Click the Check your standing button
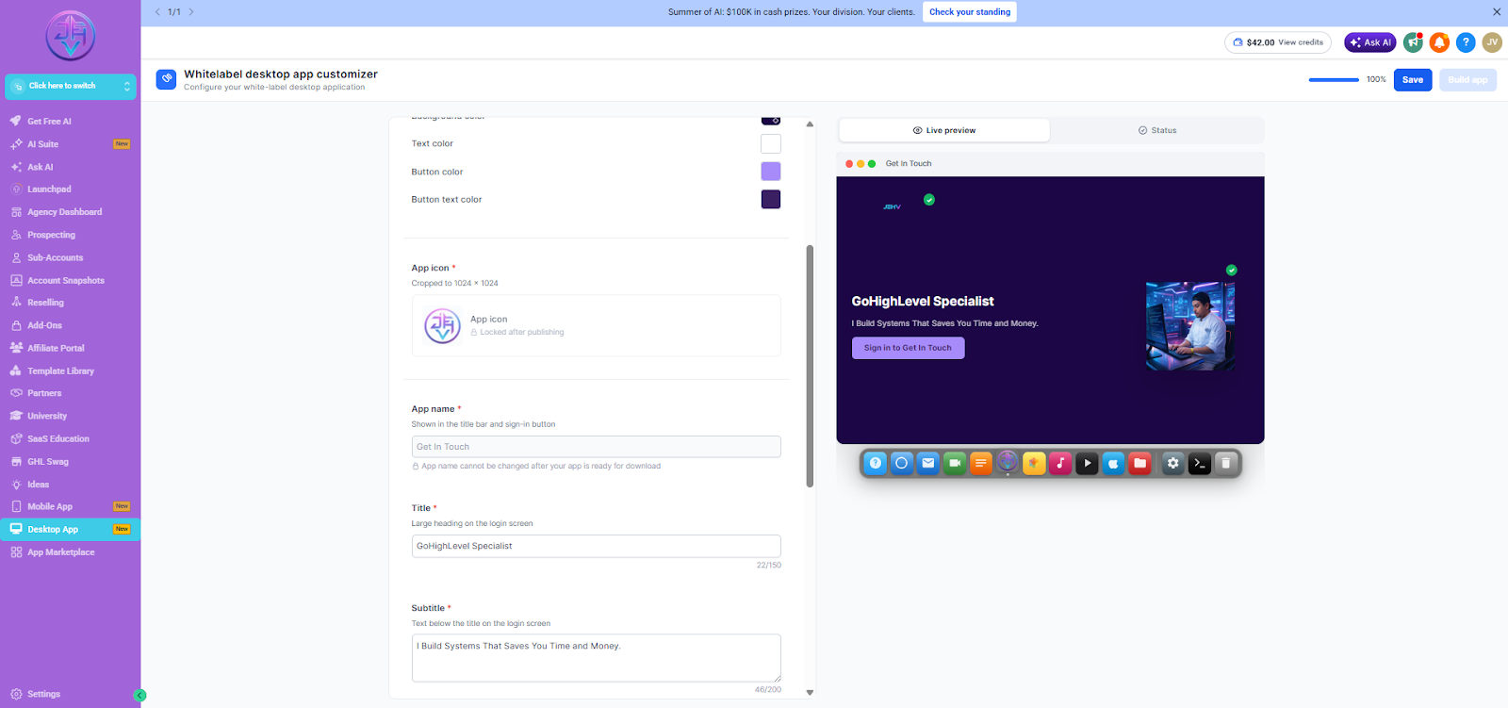1508x708 pixels. click(x=970, y=12)
